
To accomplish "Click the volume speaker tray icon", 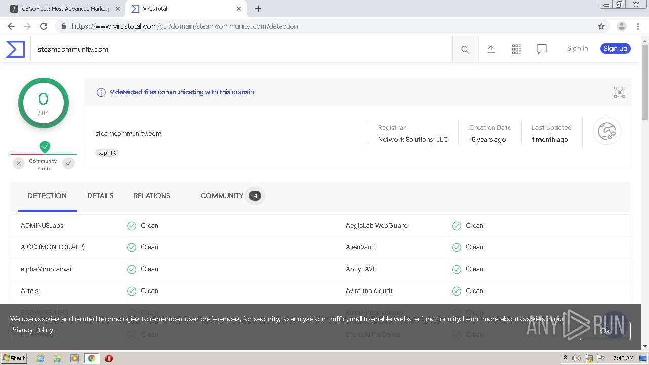I will (576, 358).
